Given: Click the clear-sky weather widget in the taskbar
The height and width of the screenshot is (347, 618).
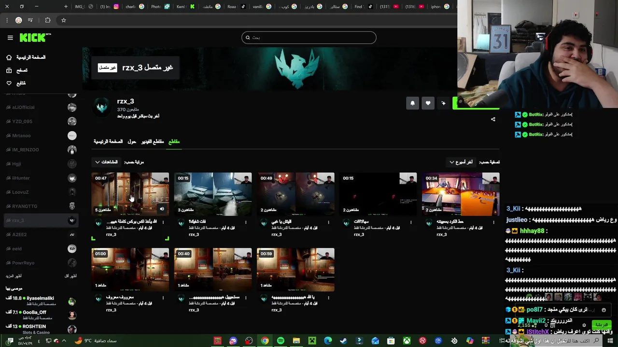Looking at the screenshot, I should click(96, 341).
